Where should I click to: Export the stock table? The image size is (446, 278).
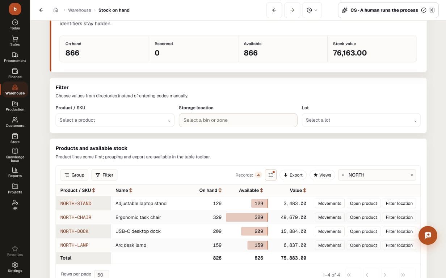coord(293,175)
